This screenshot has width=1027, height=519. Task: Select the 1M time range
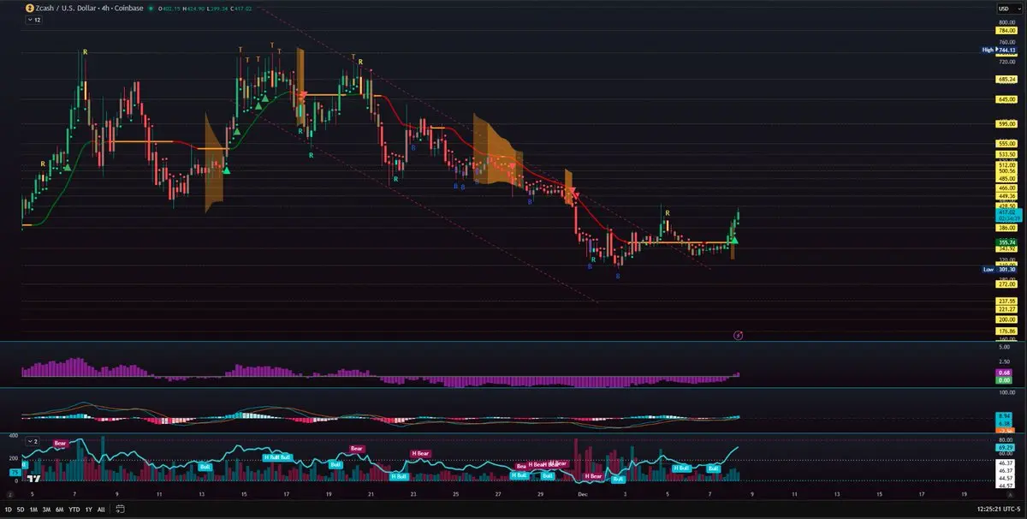[33, 510]
